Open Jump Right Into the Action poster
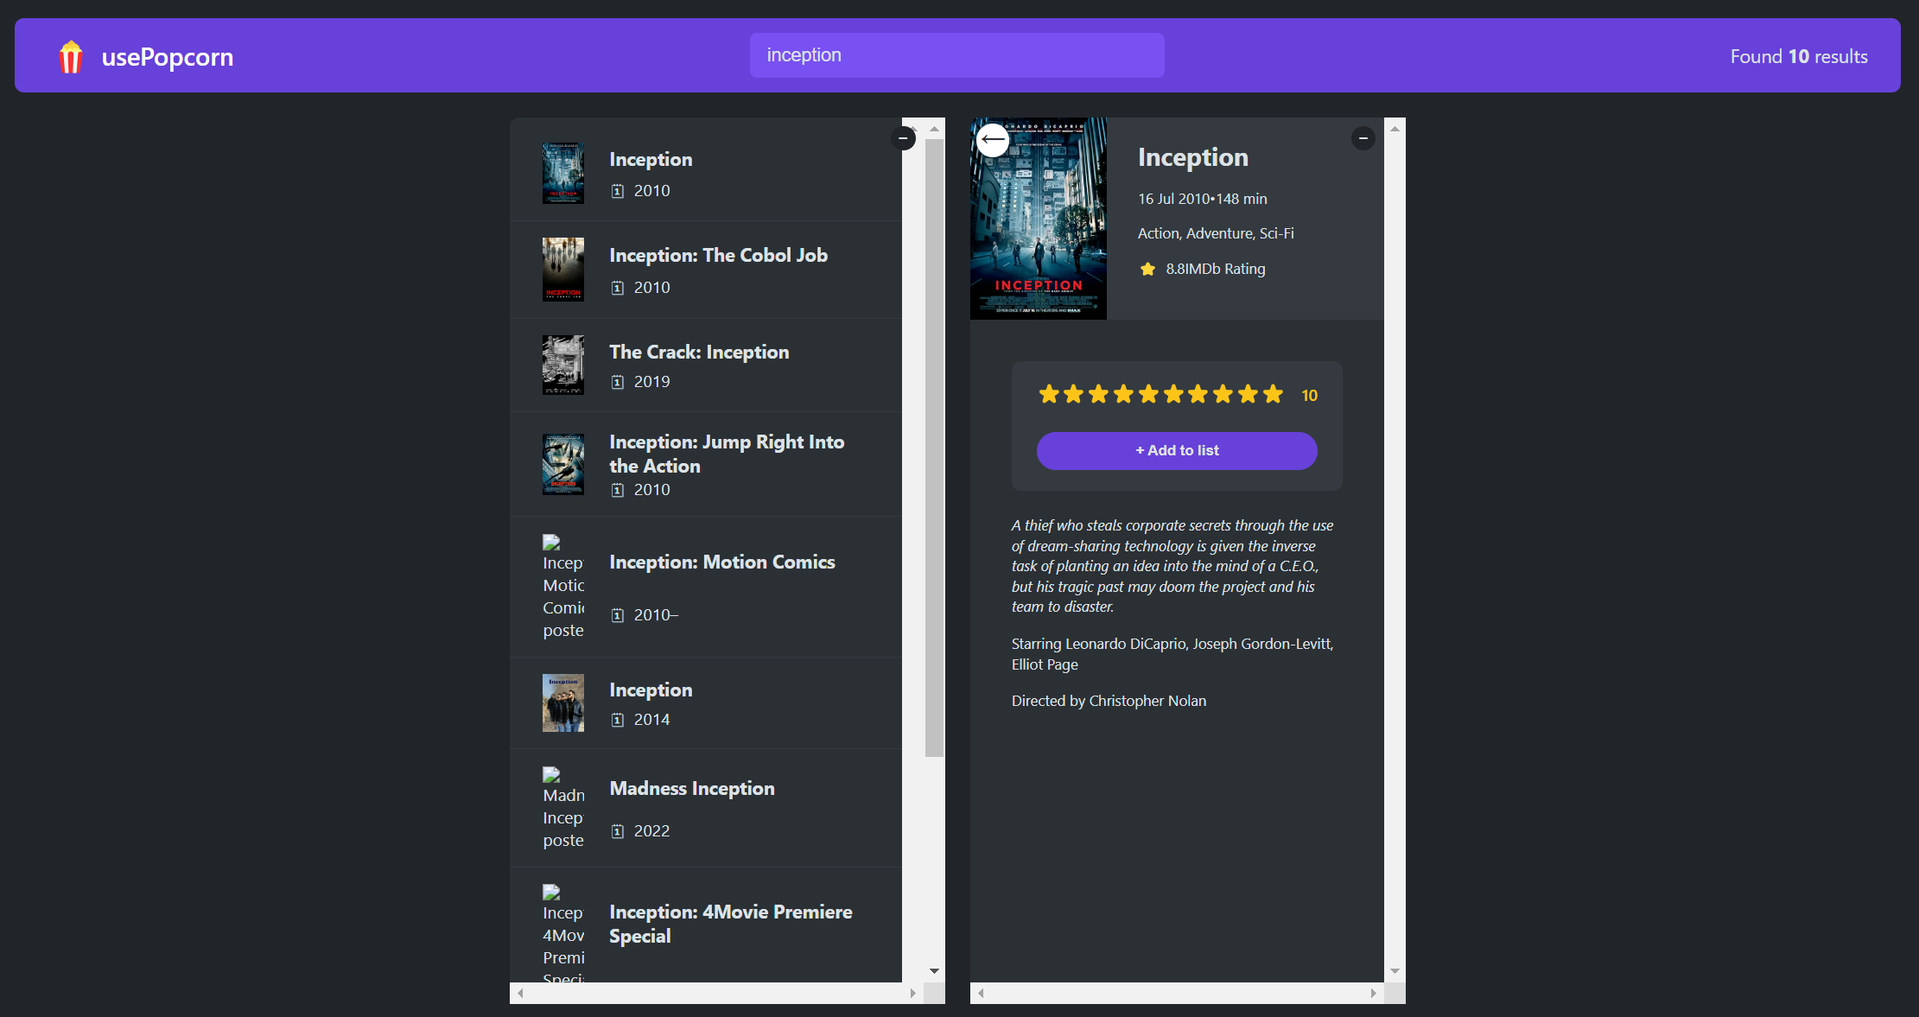The image size is (1919, 1017). point(563,464)
